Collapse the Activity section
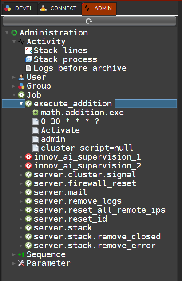 click(14, 42)
